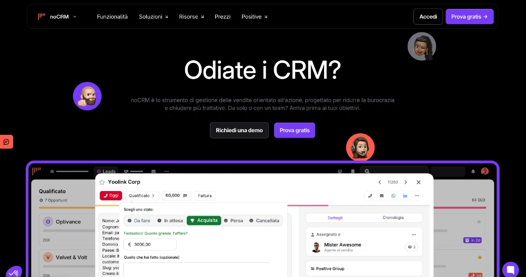Click Prova gratis in the top navbar
The height and width of the screenshot is (277, 526).
coord(469,16)
